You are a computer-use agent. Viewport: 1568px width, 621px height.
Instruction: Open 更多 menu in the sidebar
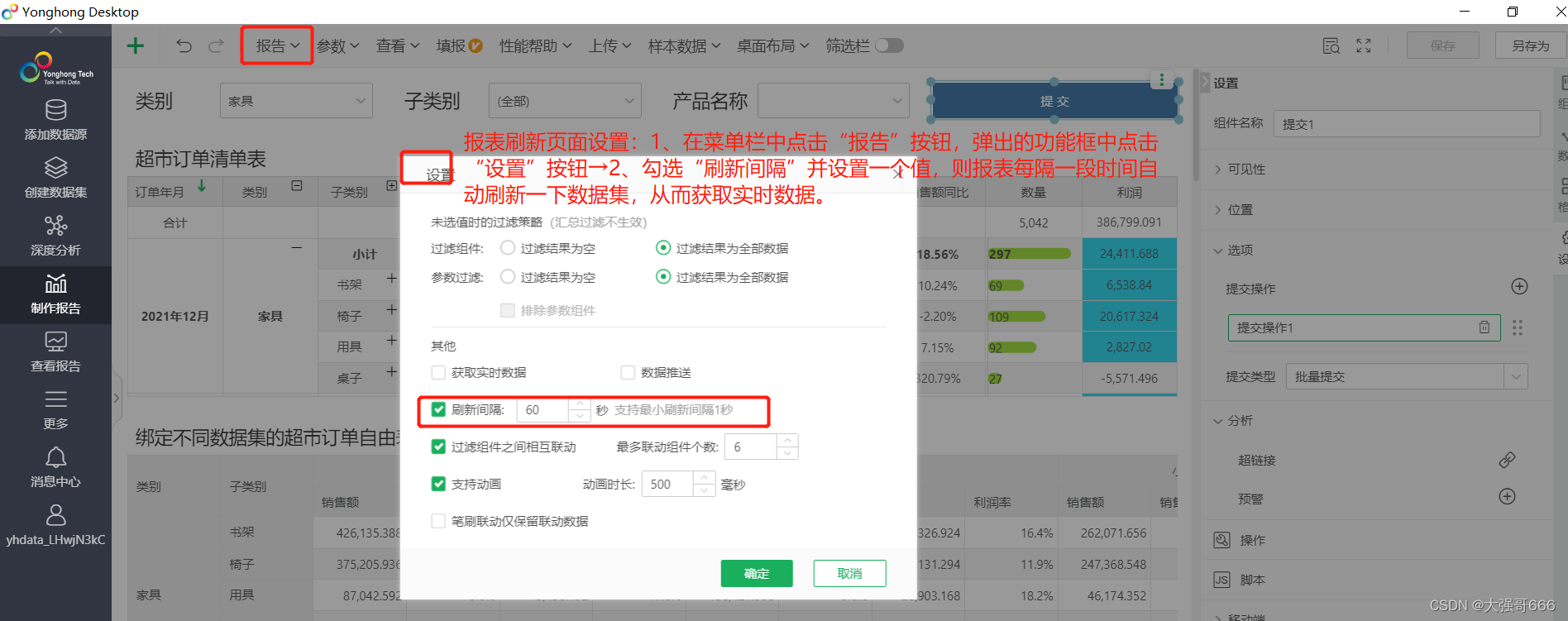point(55,409)
